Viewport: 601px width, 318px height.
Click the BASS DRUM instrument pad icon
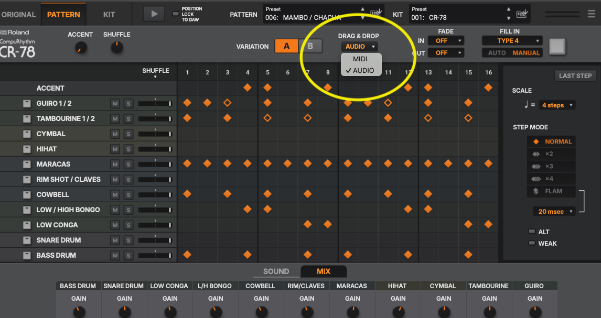click(x=27, y=256)
